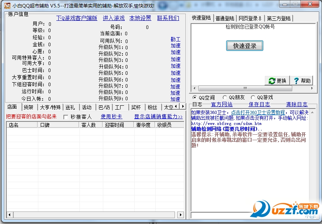Click 加速 next to 升级队列8
Image resolution: width=322 pixels, height=224 pixels.
(x=175, y=93)
